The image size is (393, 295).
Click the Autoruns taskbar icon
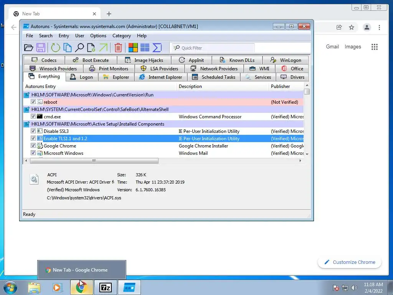pos(129,287)
